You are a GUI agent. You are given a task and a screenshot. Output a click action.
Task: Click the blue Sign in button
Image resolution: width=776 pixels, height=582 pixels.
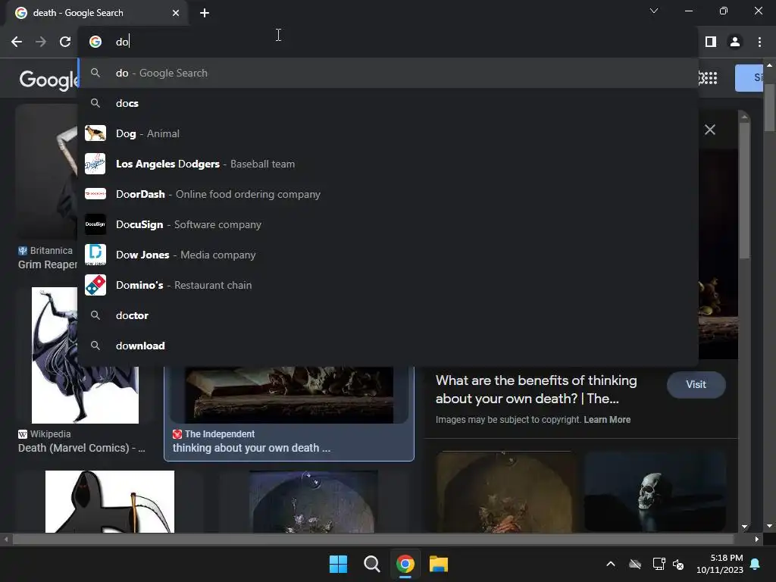click(749, 78)
